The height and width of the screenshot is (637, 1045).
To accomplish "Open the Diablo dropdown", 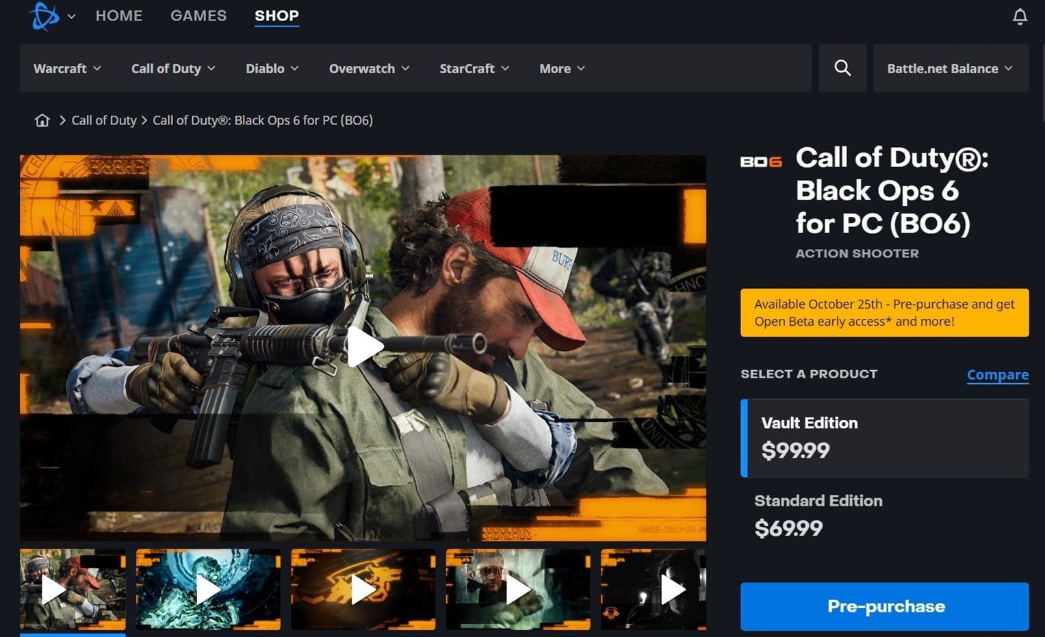I will click(x=272, y=68).
